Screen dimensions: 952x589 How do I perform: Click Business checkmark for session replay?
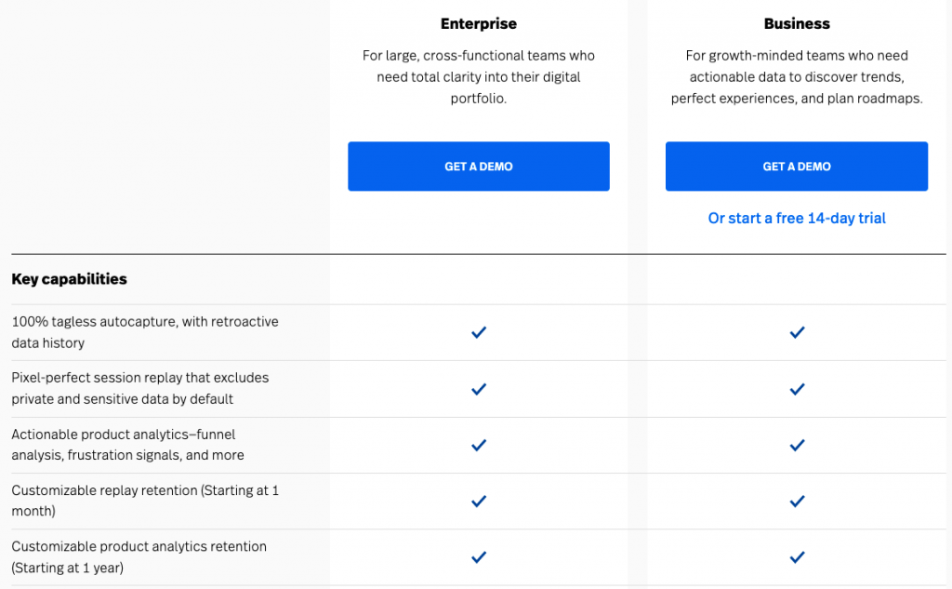[x=797, y=389]
